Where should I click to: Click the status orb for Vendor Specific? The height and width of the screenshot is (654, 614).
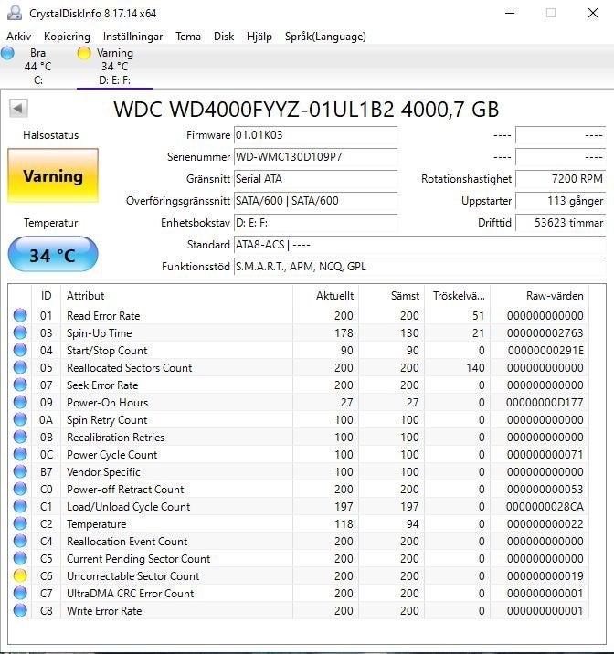(x=20, y=471)
